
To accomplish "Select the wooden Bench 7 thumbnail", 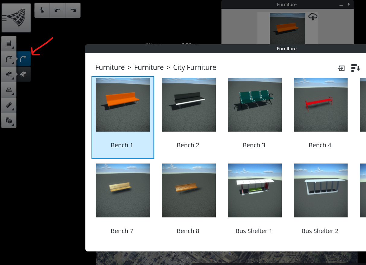I will pos(123,190).
